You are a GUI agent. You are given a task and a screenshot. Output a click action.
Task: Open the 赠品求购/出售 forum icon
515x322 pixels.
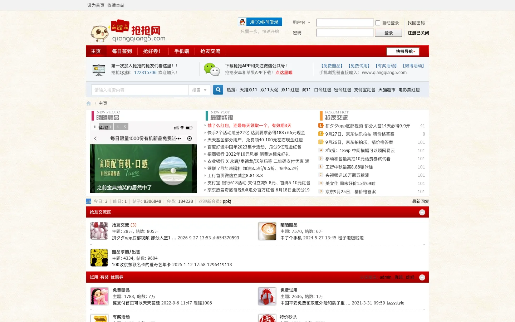click(x=99, y=258)
